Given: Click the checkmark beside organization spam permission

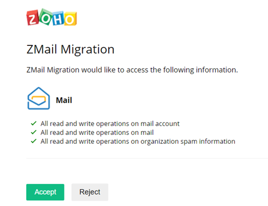Looking at the screenshot, I should [34, 141].
